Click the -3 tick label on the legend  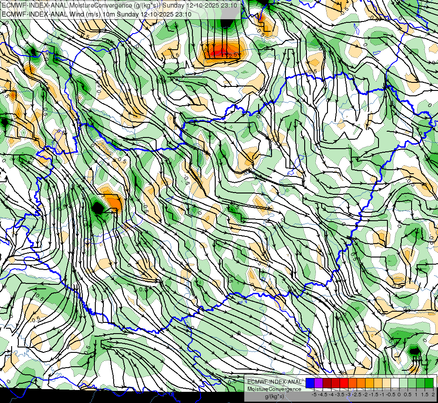click(x=348, y=394)
